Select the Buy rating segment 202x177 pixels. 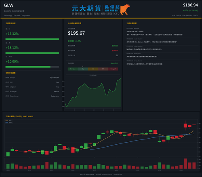(83, 69)
